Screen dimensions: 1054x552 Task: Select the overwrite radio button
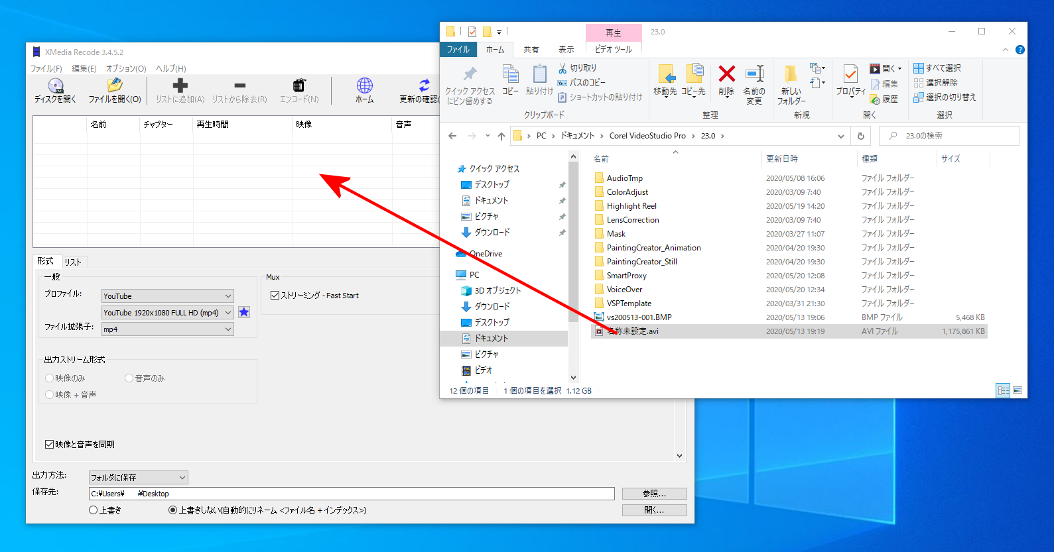[x=94, y=510]
